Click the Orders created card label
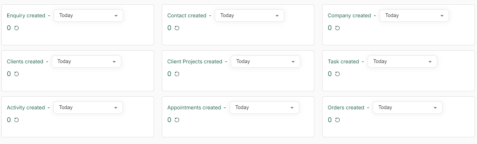This screenshot has width=477, height=144. pos(346,108)
